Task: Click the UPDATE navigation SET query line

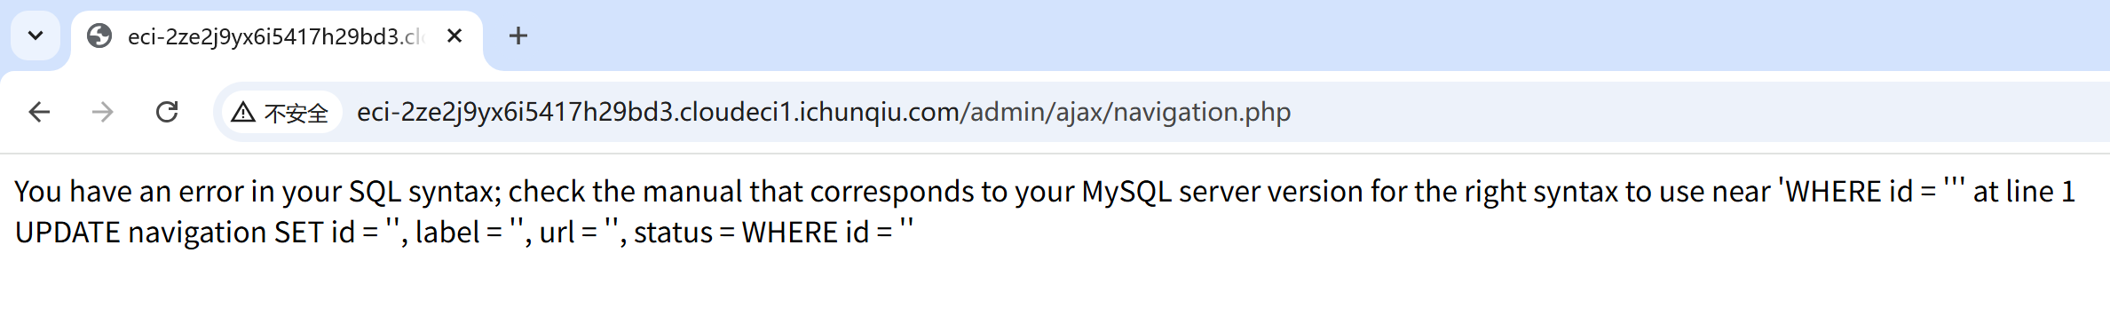Action: (x=464, y=232)
